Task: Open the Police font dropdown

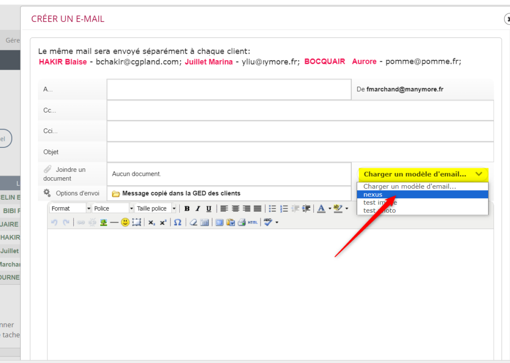Action: tap(113, 209)
